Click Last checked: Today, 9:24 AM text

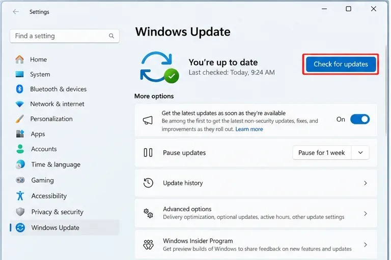tap(232, 73)
